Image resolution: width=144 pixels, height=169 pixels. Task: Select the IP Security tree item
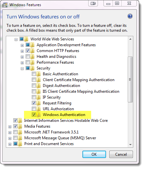pos(52,97)
